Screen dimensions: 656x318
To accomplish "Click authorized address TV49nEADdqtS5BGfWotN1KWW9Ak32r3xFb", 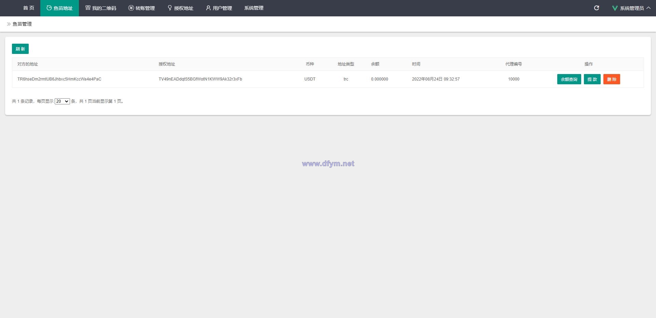I will pos(200,79).
